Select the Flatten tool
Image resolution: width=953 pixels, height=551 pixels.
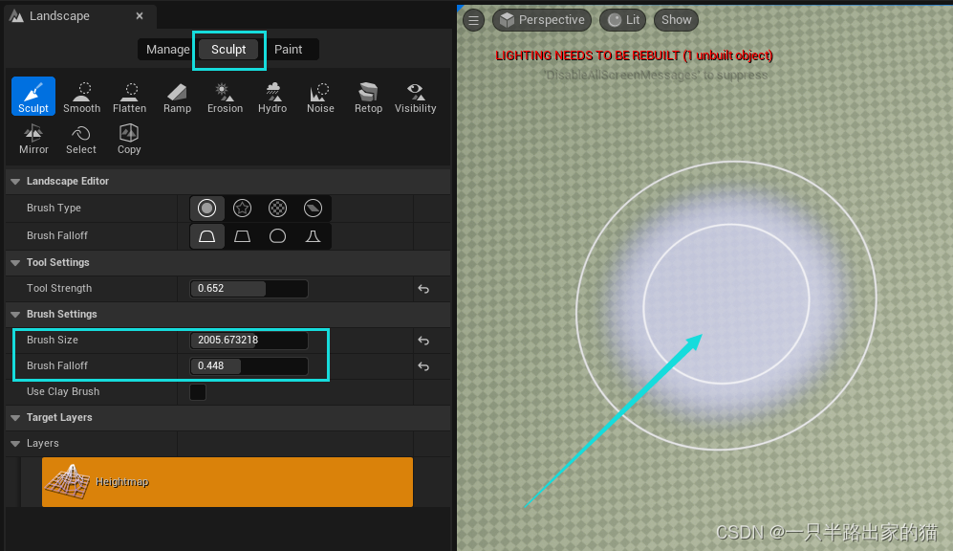coord(129,98)
